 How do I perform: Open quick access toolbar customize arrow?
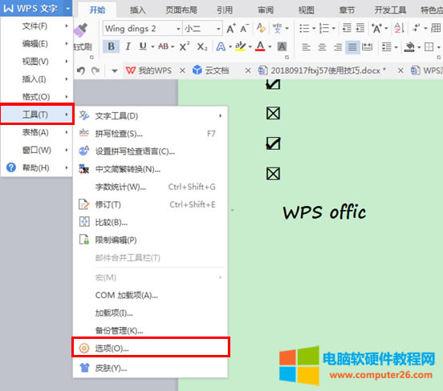point(115,71)
